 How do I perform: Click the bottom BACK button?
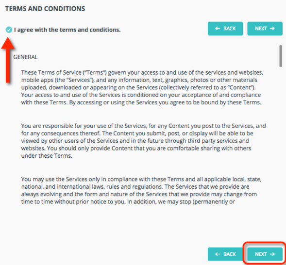[x=225, y=254]
